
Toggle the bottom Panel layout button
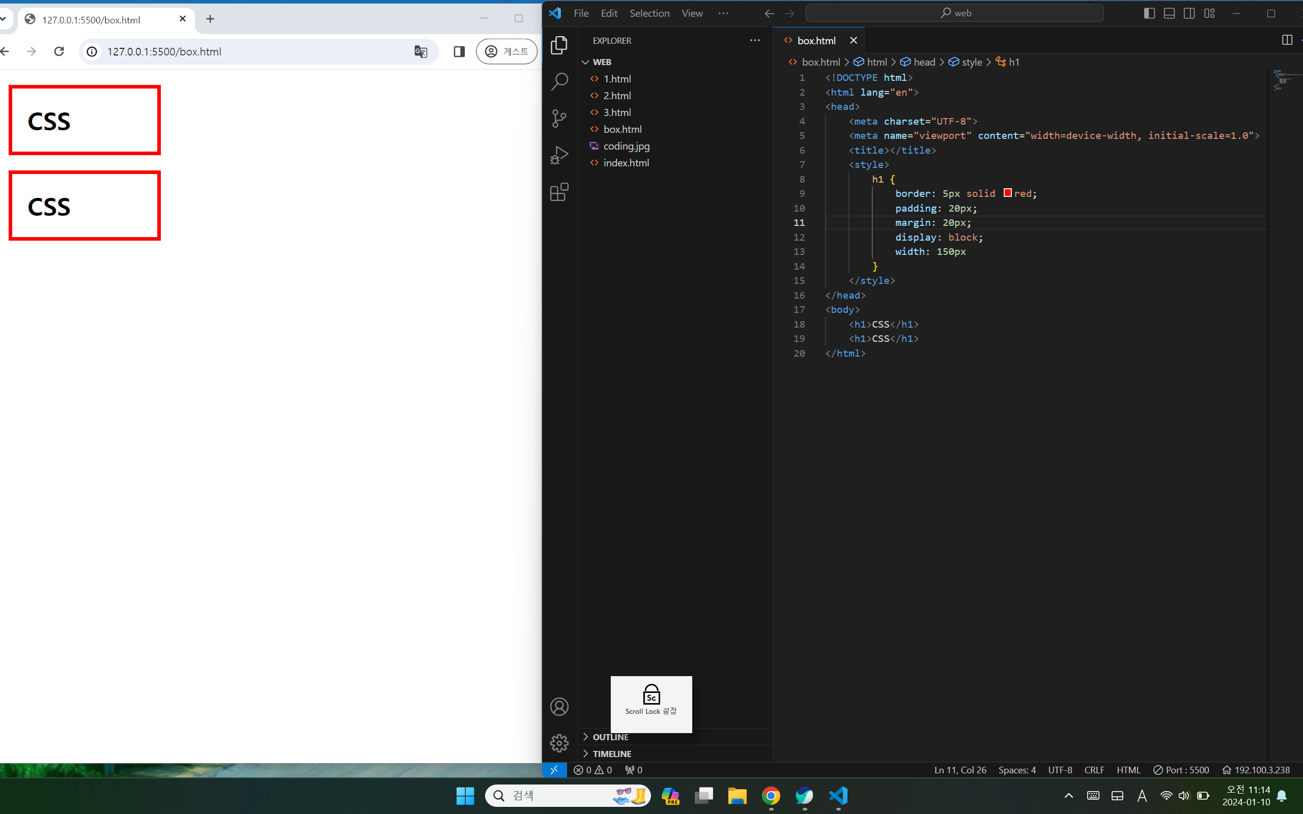(1169, 13)
